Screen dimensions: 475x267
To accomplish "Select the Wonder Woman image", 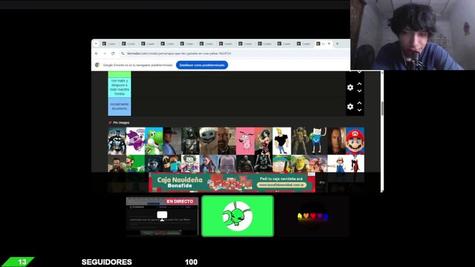I will [x=264, y=141].
